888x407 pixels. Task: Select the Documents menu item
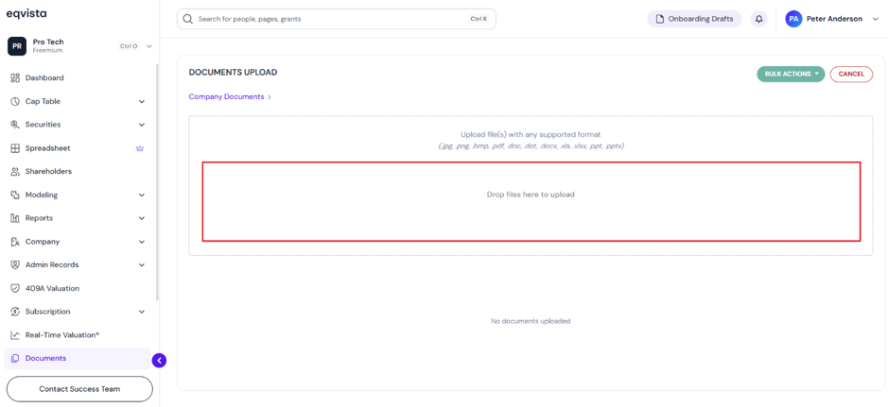click(x=78, y=359)
